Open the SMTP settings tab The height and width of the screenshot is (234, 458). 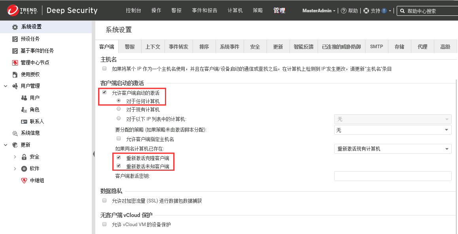[377, 47]
